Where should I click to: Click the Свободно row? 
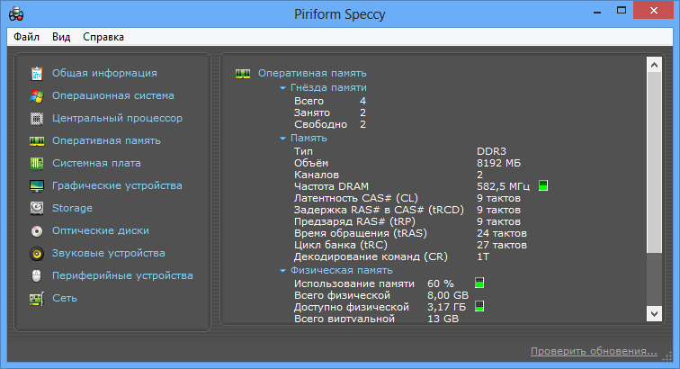(x=330, y=124)
